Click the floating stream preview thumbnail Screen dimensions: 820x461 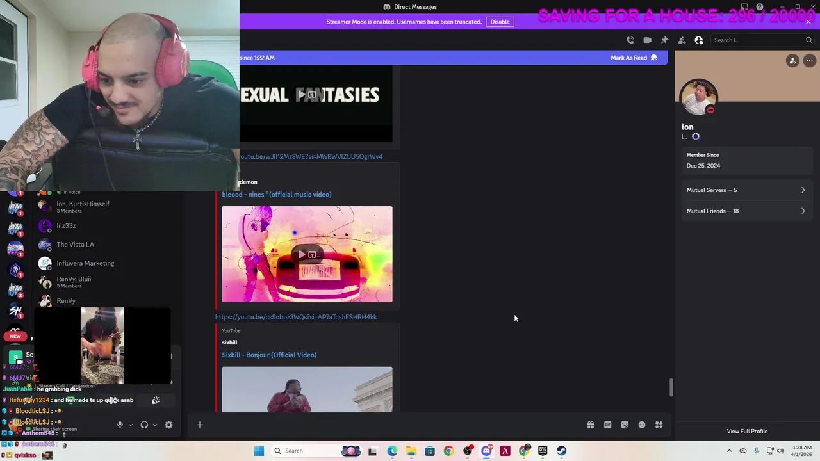pos(102,346)
